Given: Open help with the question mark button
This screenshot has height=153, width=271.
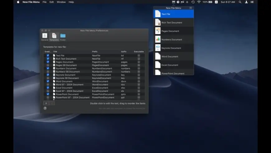Looking at the screenshot, I should point(45,108).
